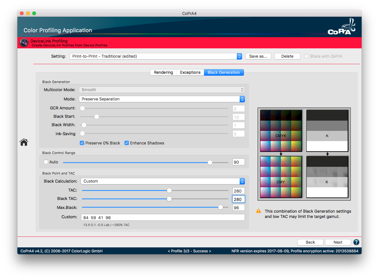Open the Setting preset dropdown
The image size is (379, 279).
point(156,56)
